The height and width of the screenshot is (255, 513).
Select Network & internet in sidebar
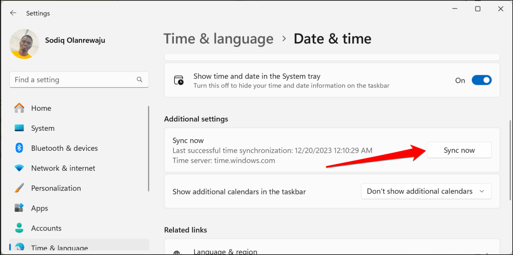[x=63, y=168]
